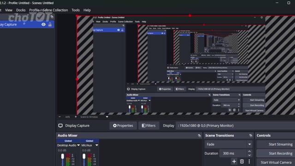Click Start Virtual Camera

pyautogui.click(x=276, y=162)
